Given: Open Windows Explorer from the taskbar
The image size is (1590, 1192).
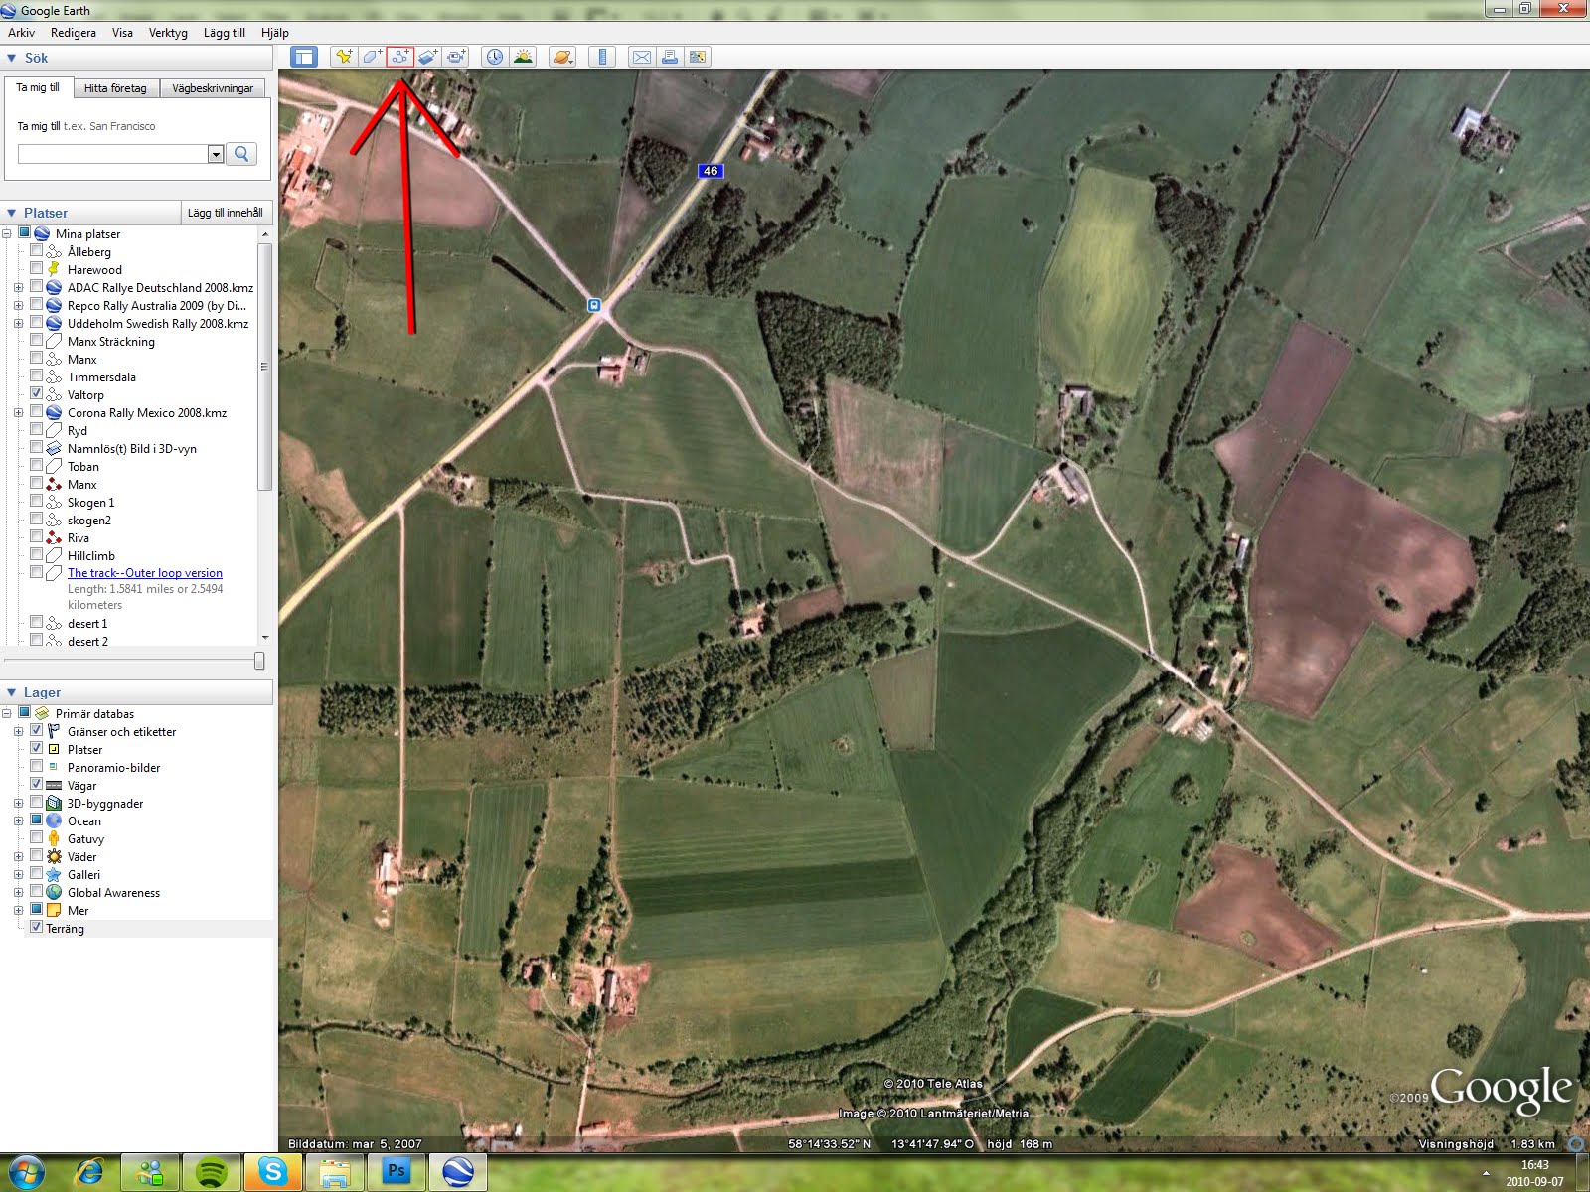Looking at the screenshot, I should (x=334, y=1172).
